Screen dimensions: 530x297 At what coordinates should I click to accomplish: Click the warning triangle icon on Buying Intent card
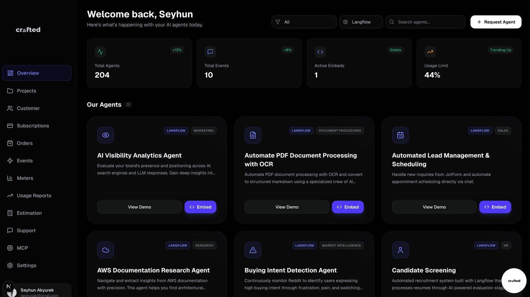click(253, 250)
